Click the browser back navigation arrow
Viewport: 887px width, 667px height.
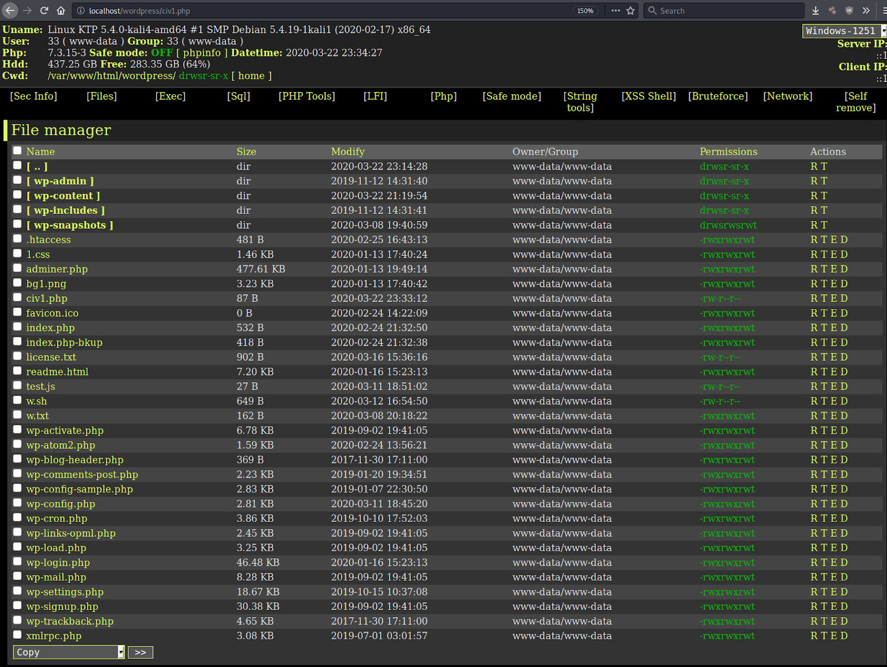10,11
